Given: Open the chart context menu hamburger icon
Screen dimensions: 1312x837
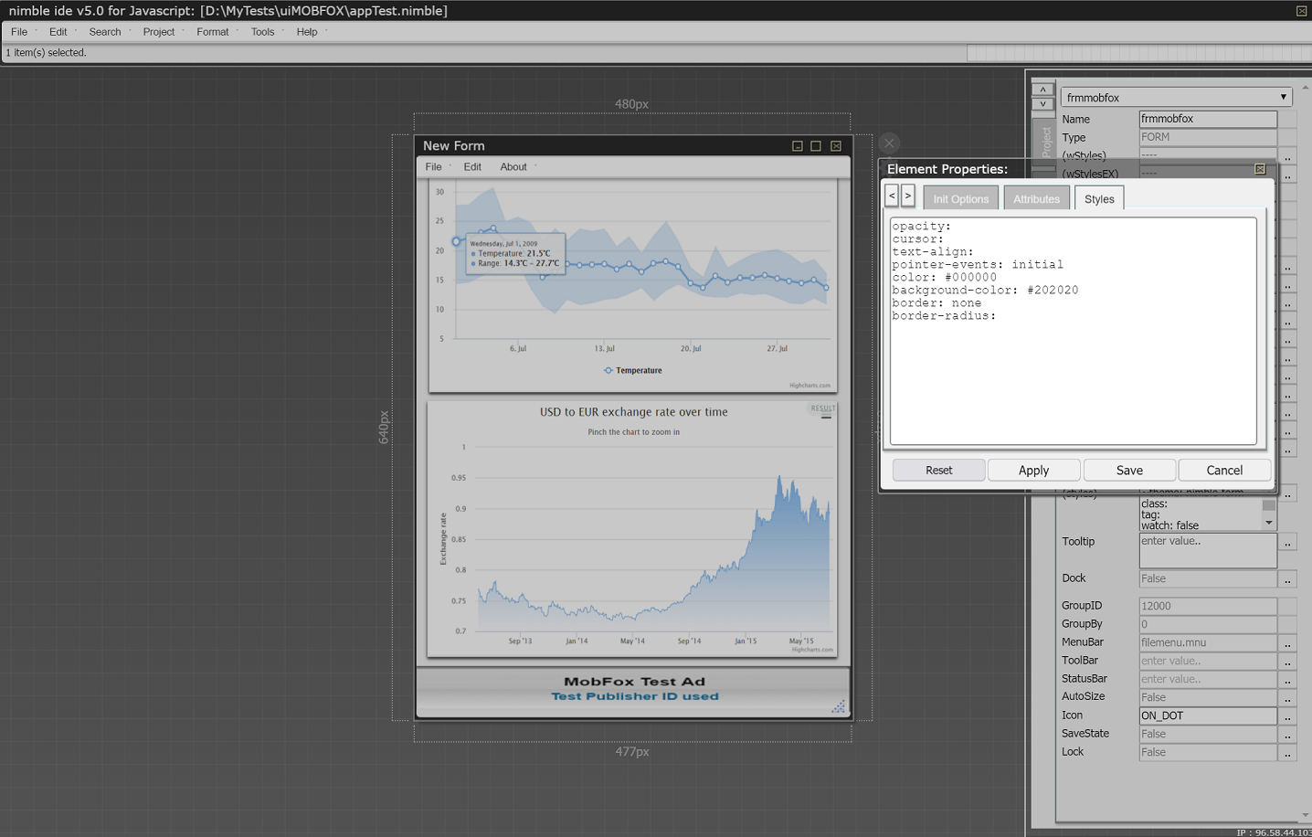Looking at the screenshot, I should [826, 418].
